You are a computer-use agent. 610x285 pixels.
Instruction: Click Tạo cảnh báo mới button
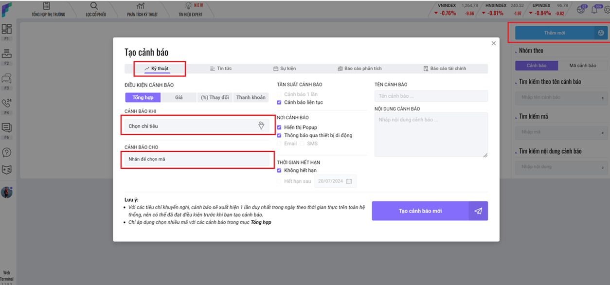[420, 211]
